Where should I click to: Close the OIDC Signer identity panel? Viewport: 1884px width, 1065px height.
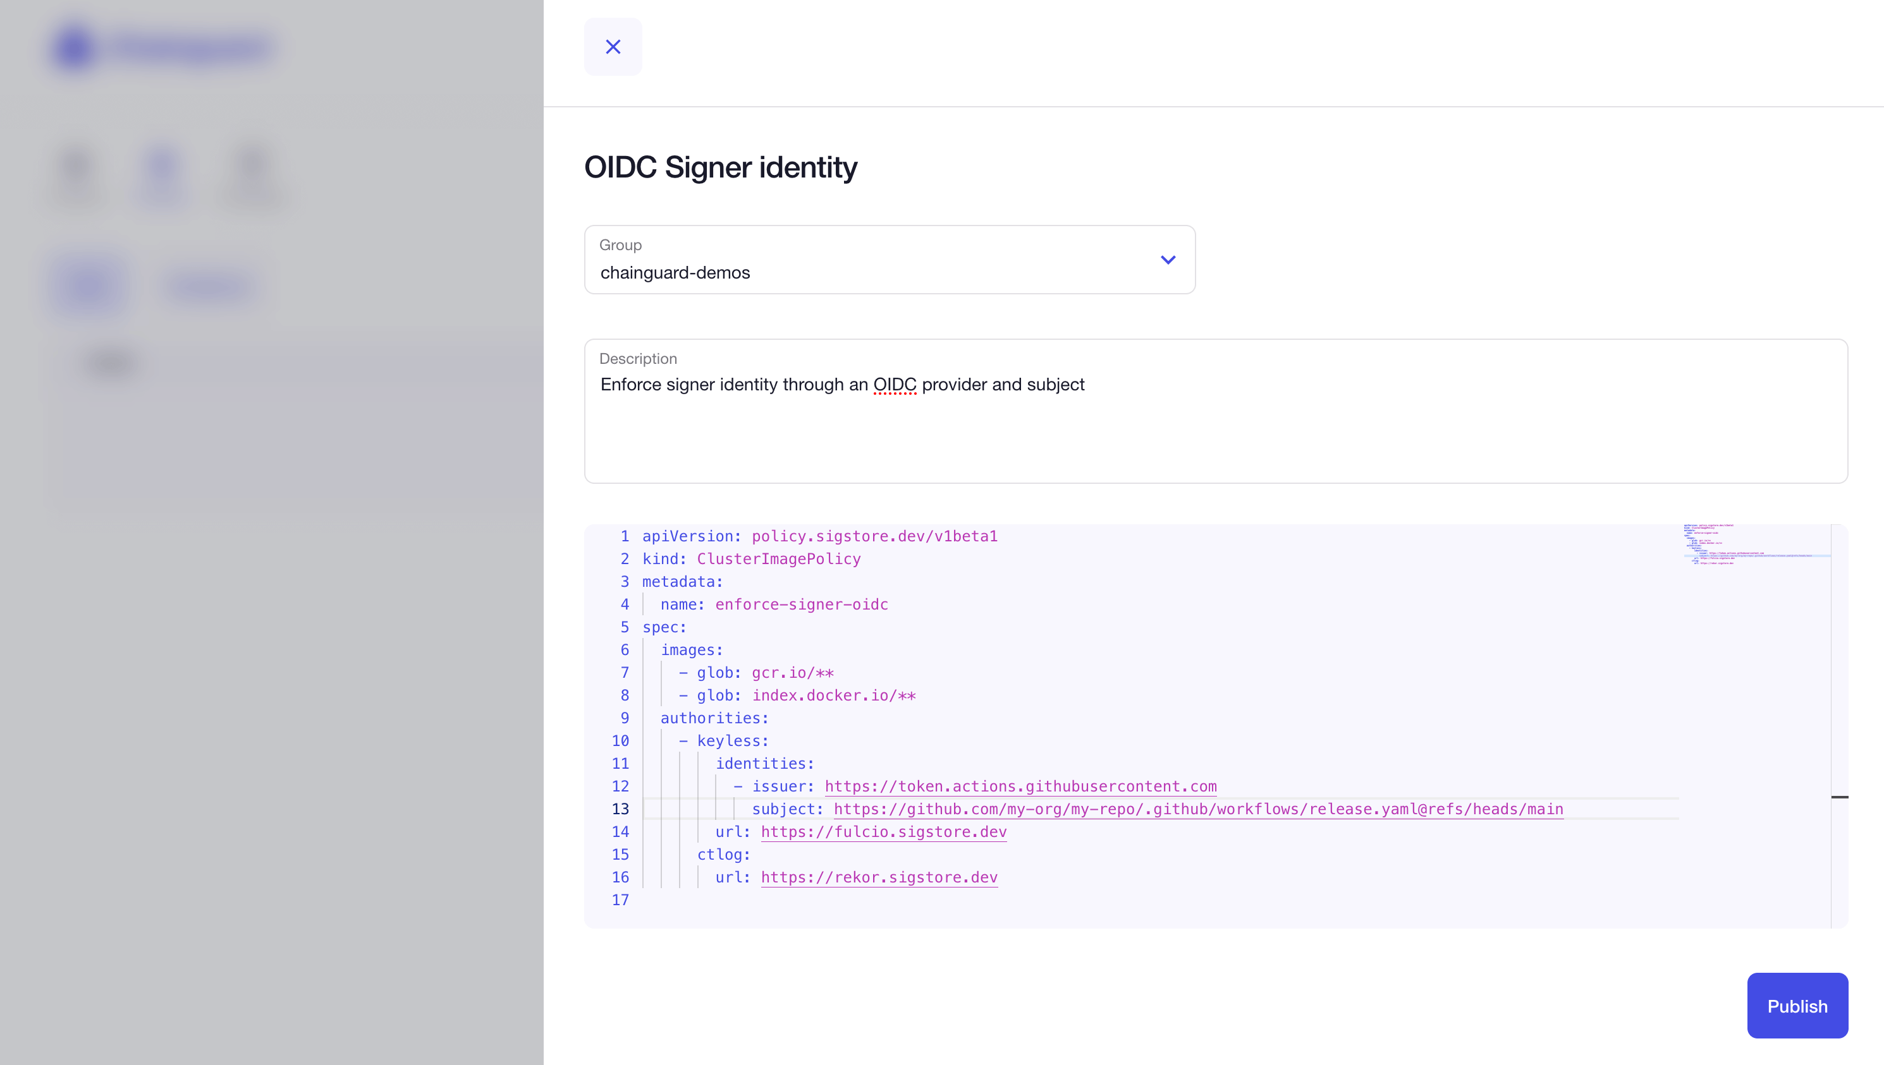(613, 47)
